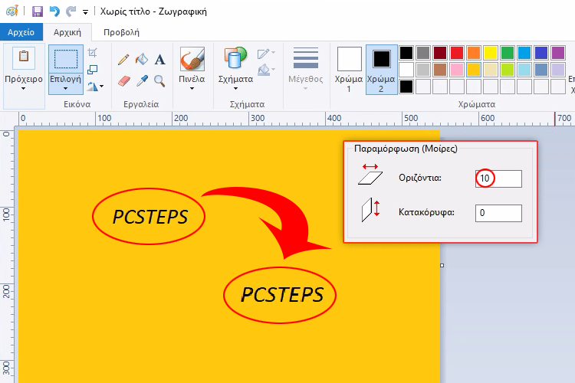Open the shape outline dropdown

[x=266, y=54]
